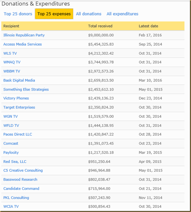
Task: Click the Oct 21, 2014 date
Action: pyautogui.click(x=150, y=188)
